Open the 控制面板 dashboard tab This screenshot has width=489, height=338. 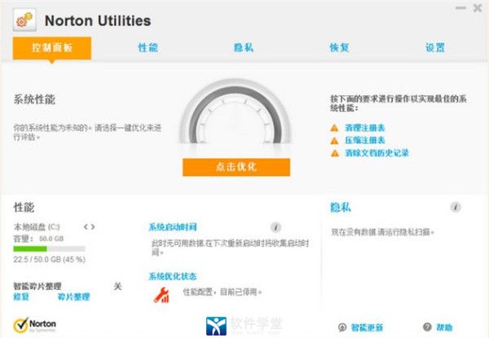pos(52,48)
